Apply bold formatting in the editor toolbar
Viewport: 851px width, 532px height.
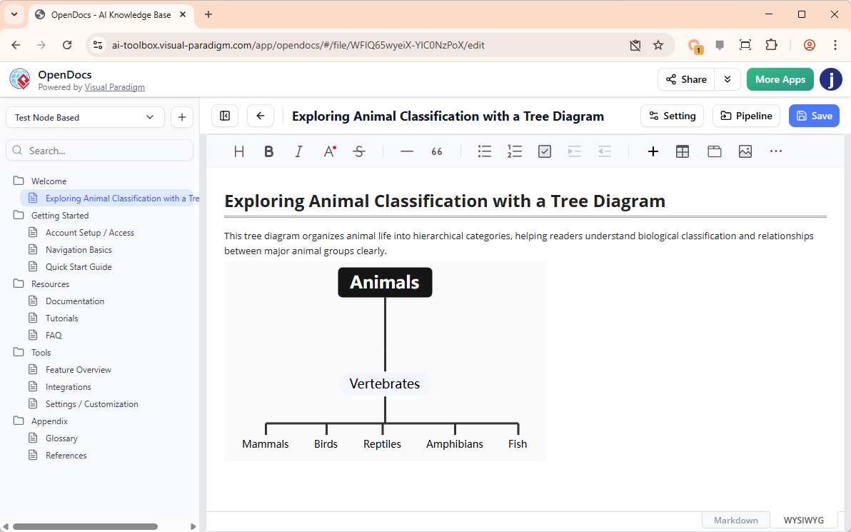click(x=268, y=151)
